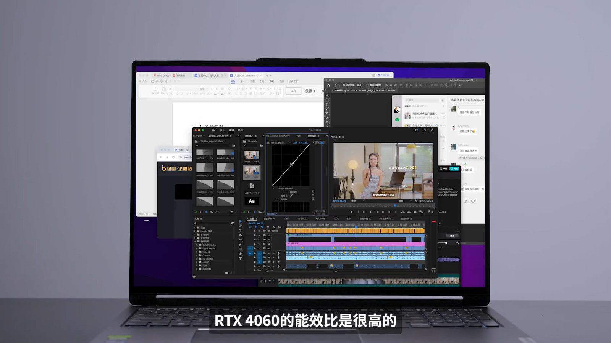
Task: Click WPS new tab plus button
Action: point(267,75)
